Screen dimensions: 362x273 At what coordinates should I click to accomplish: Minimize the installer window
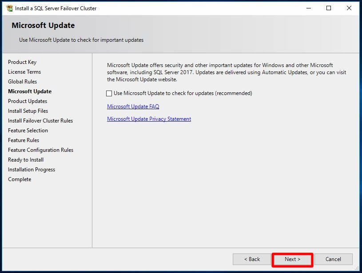pos(308,8)
